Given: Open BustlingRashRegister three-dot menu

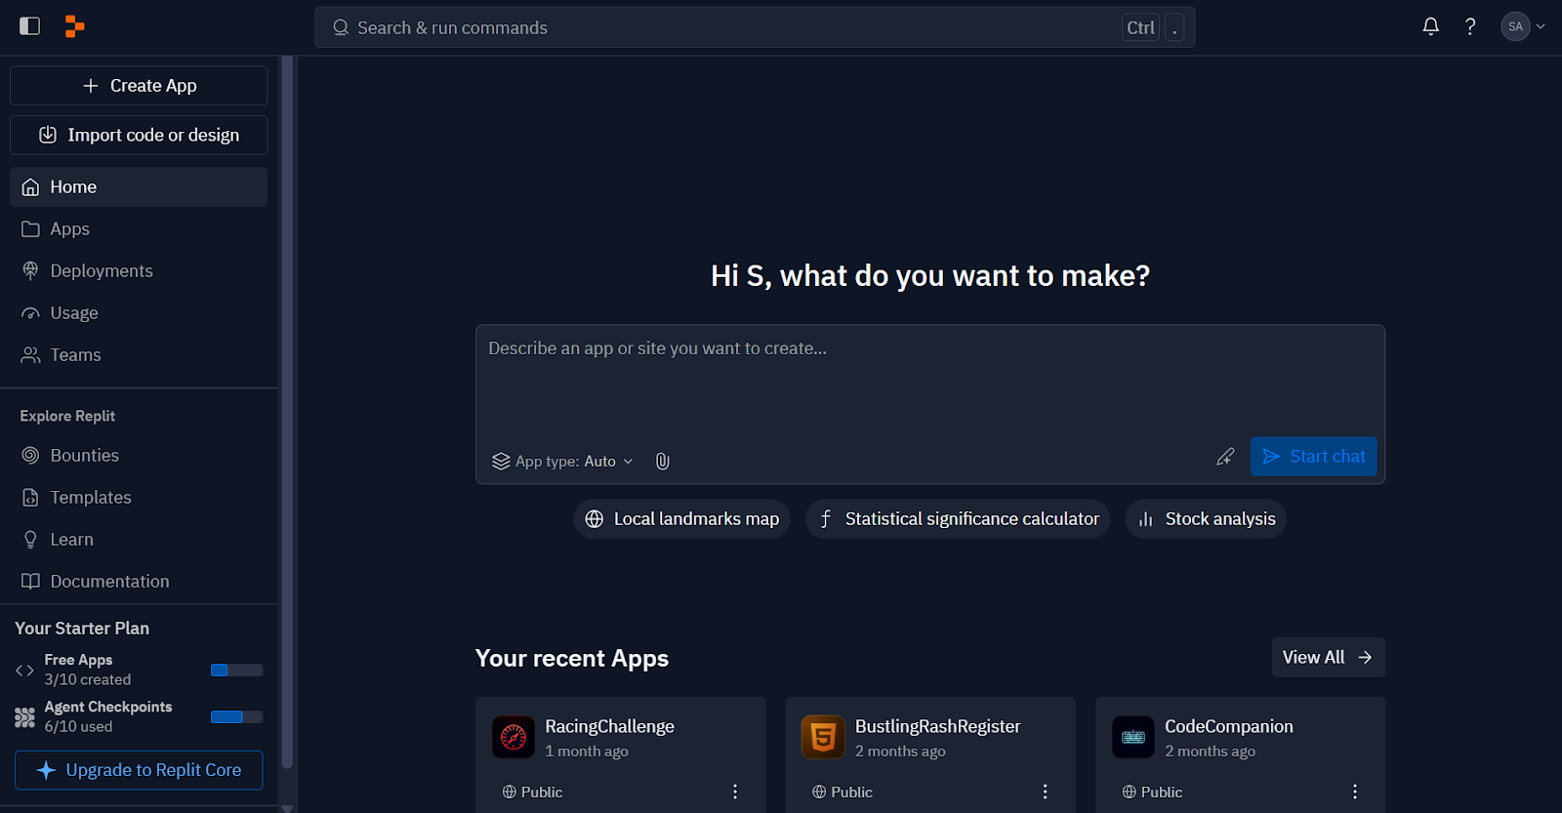Looking at the screenshot, I should 1045,792.
